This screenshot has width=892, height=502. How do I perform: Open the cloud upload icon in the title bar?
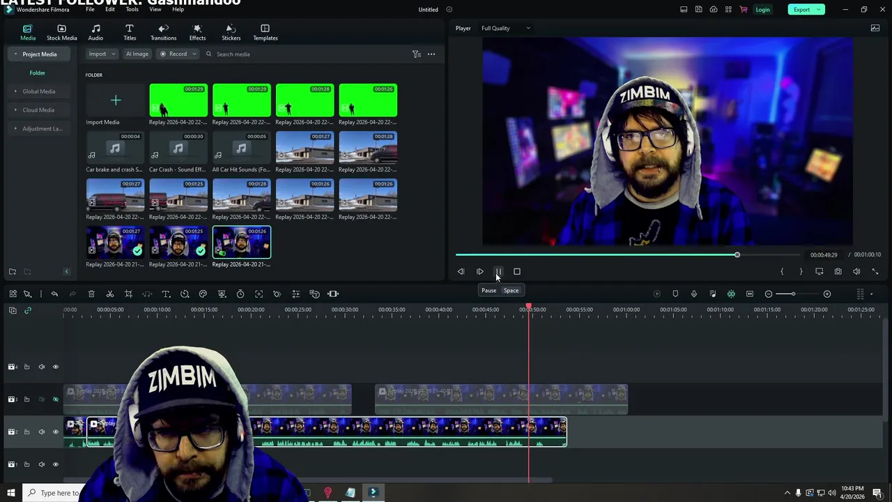(x=714, y=10)
